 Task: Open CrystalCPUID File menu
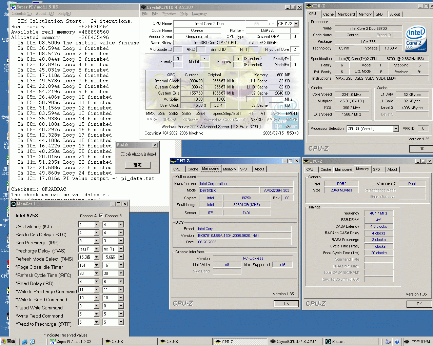(145, 14)
